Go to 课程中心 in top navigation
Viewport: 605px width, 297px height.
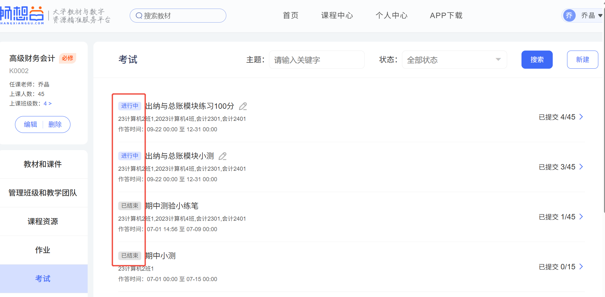coord(337,16)
